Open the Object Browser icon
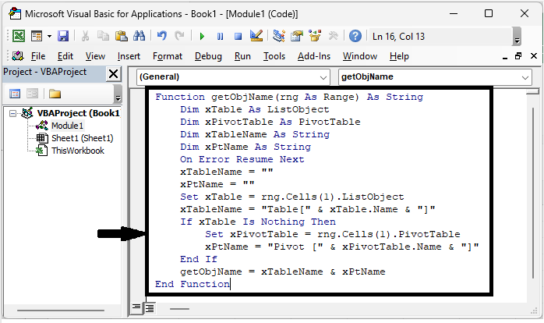 pyautogui.click(x=315, y=36)
